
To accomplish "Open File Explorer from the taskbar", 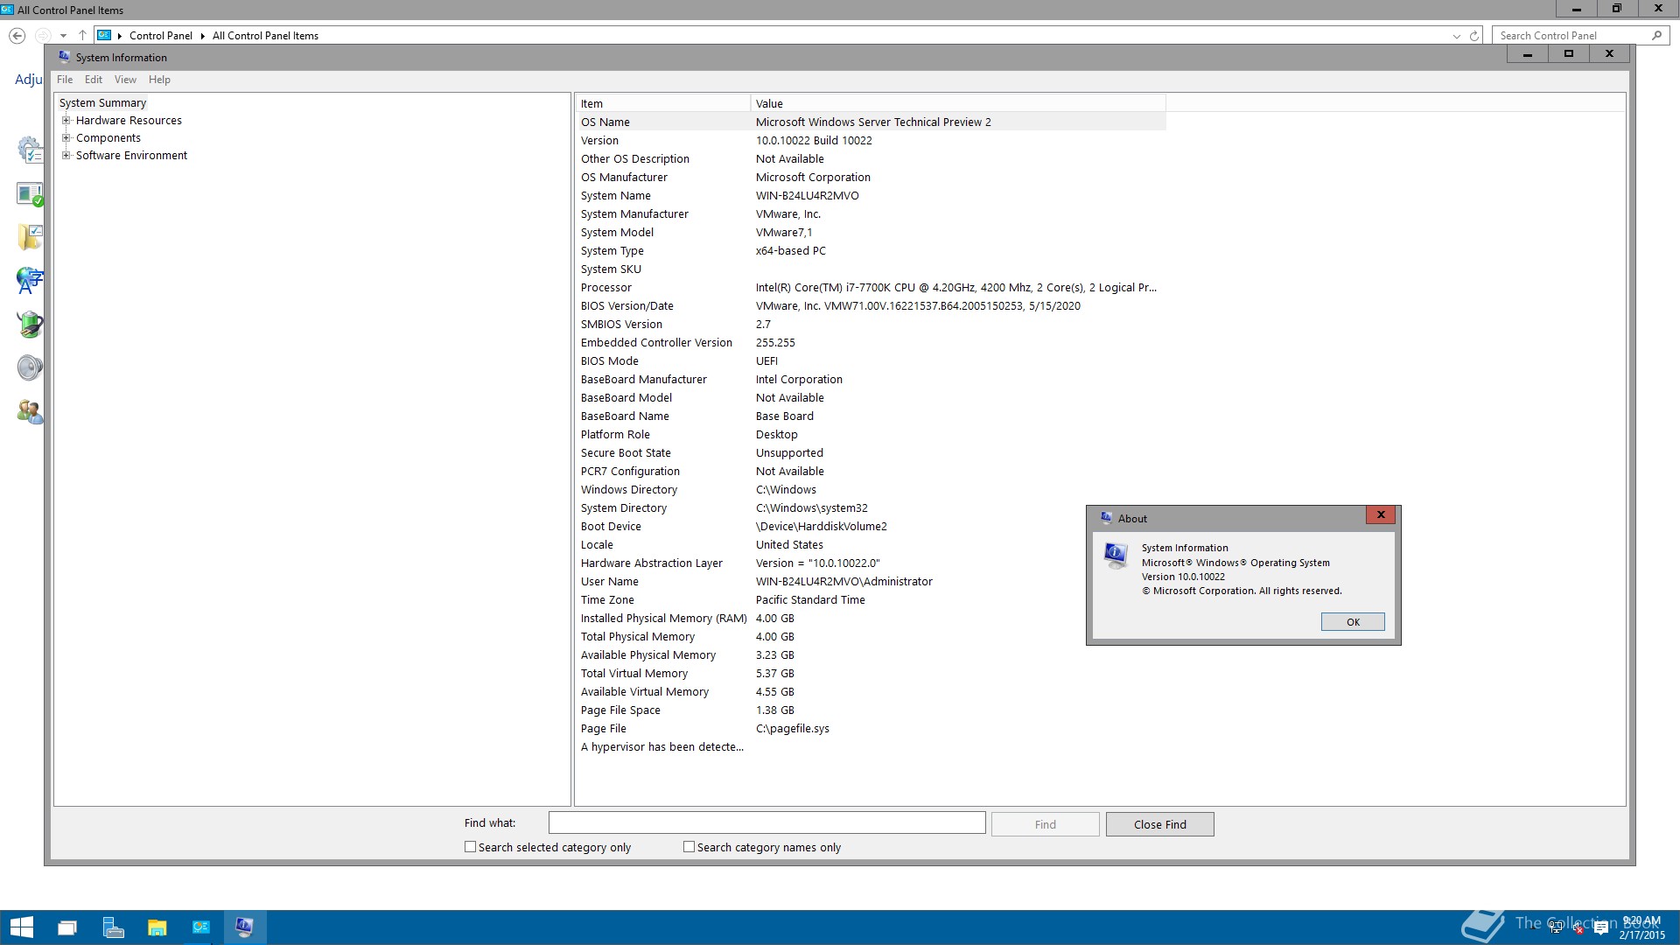I will click(x=157, y=927).
